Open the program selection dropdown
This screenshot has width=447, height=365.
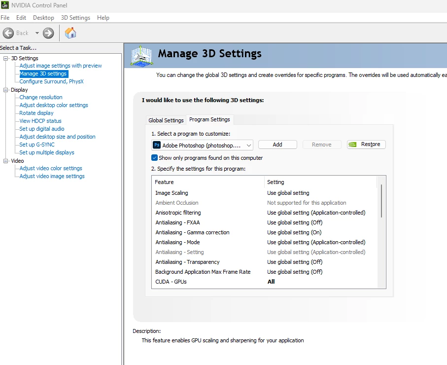(x=202, y=145)
